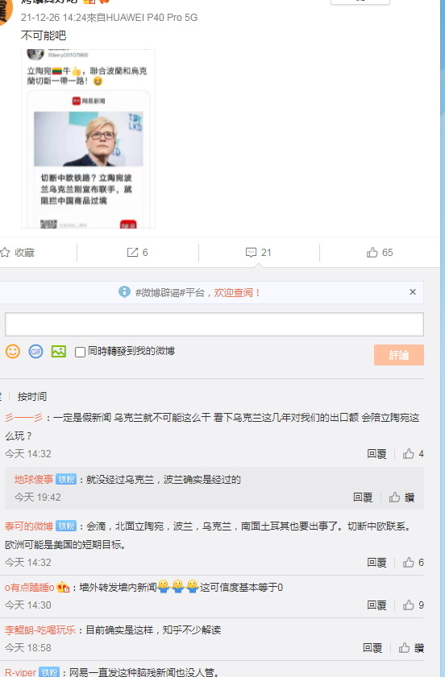Image resolution: width=445 pixels, height=677 pixels.
Task: Like 泰可的微博's comment with 6 likes
Action: tap(409, 563)
